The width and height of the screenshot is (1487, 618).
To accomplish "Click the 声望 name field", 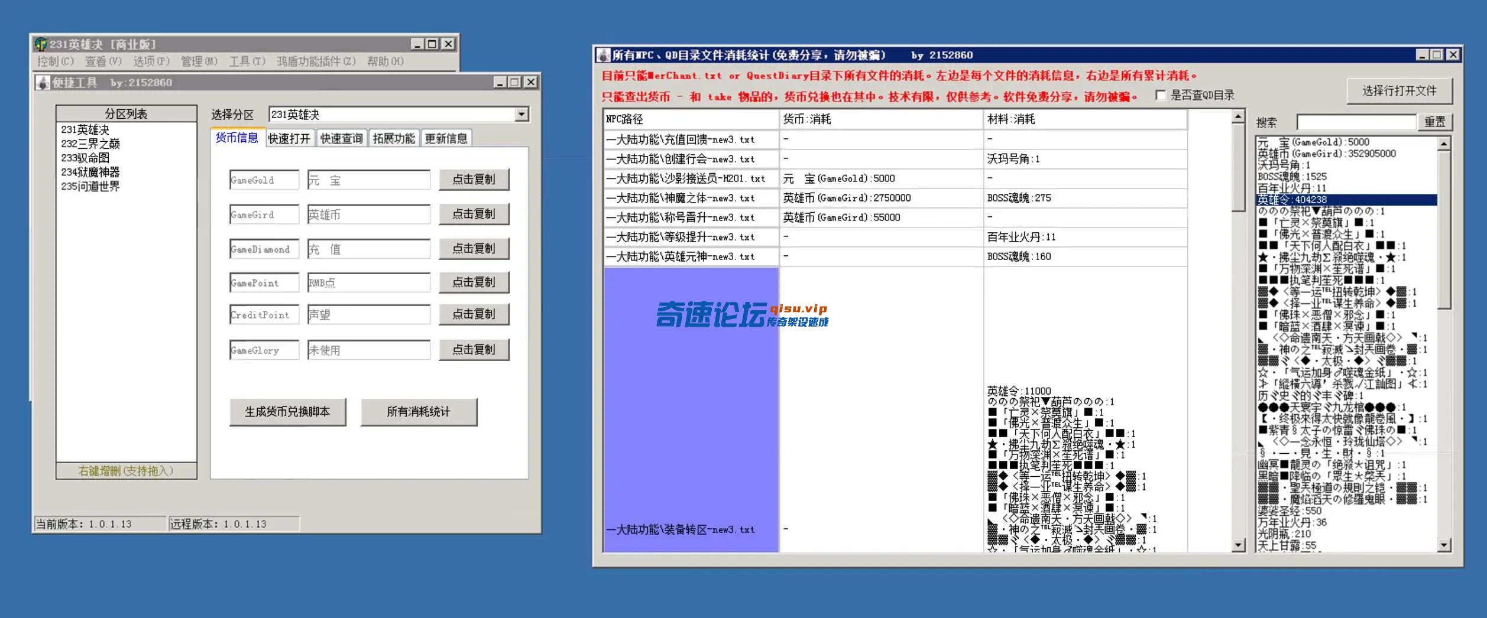I will click(x=368, y=314).
